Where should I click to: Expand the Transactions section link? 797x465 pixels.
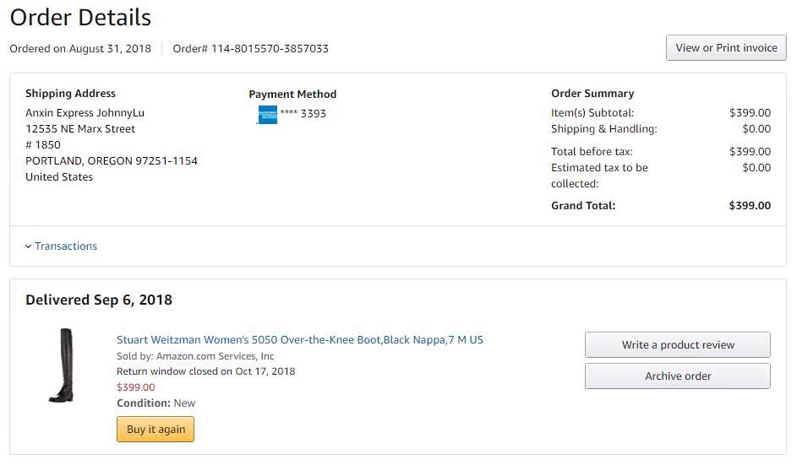click(x=66, y=246)
